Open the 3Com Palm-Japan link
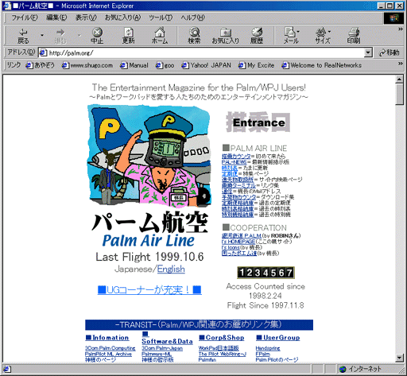This screenshot has height=376, width=407. (162, 348)
